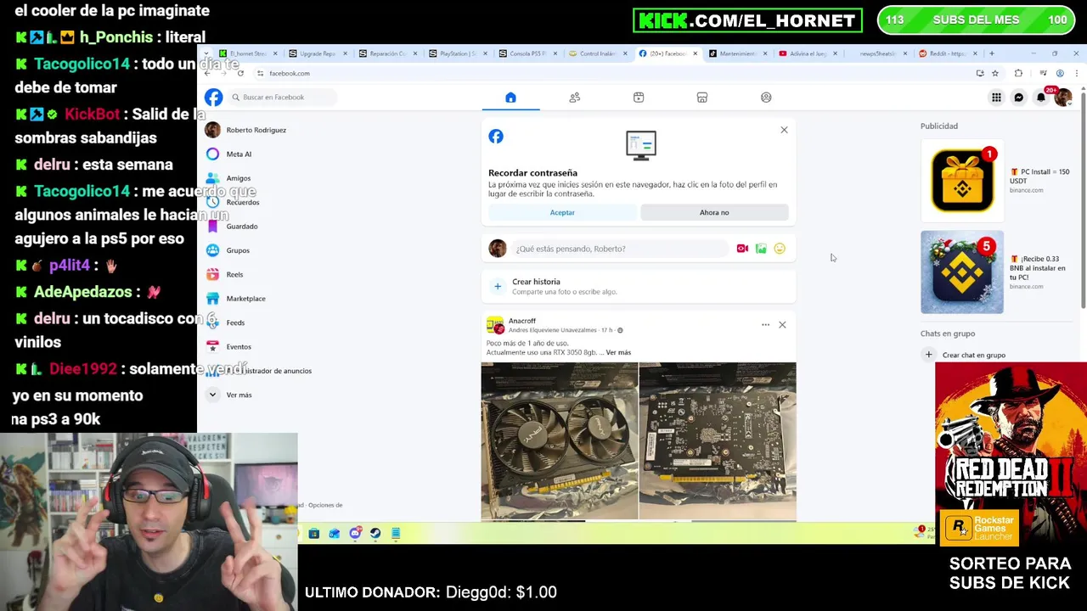The image size is (1087, 611).
Task: Close the Recordar contraseña card
Action: 784,130
